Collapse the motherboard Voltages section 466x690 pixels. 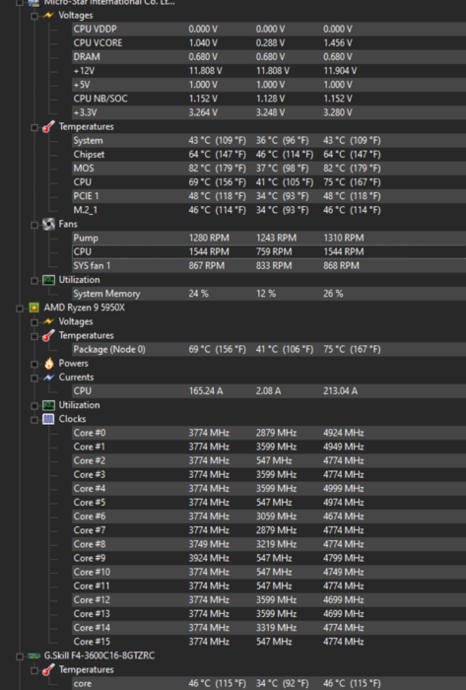coord(34,16)
